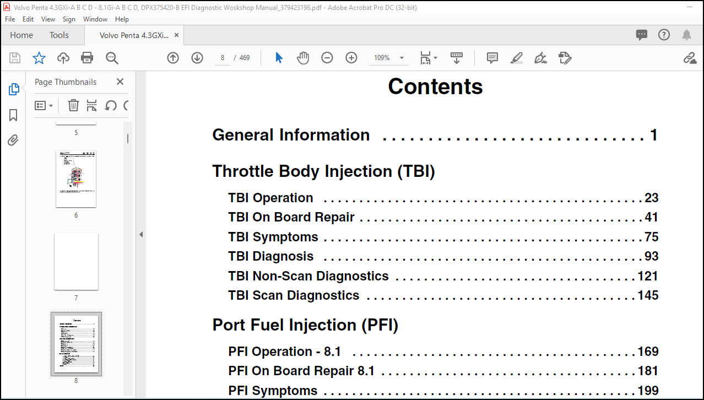Click the TBI Diagnosis contents entry
Image resolution: width=704 pixels, height=400 pixels.
443,256
